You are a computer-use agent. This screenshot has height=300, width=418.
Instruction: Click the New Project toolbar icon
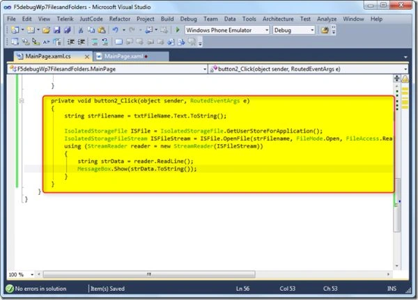15,30
